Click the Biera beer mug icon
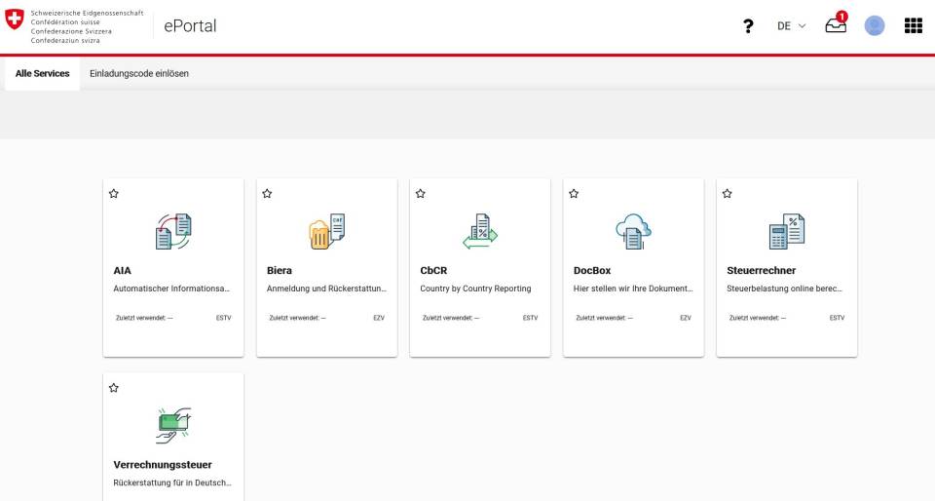Viewport: 935px width, 501px height. point(327,231)
